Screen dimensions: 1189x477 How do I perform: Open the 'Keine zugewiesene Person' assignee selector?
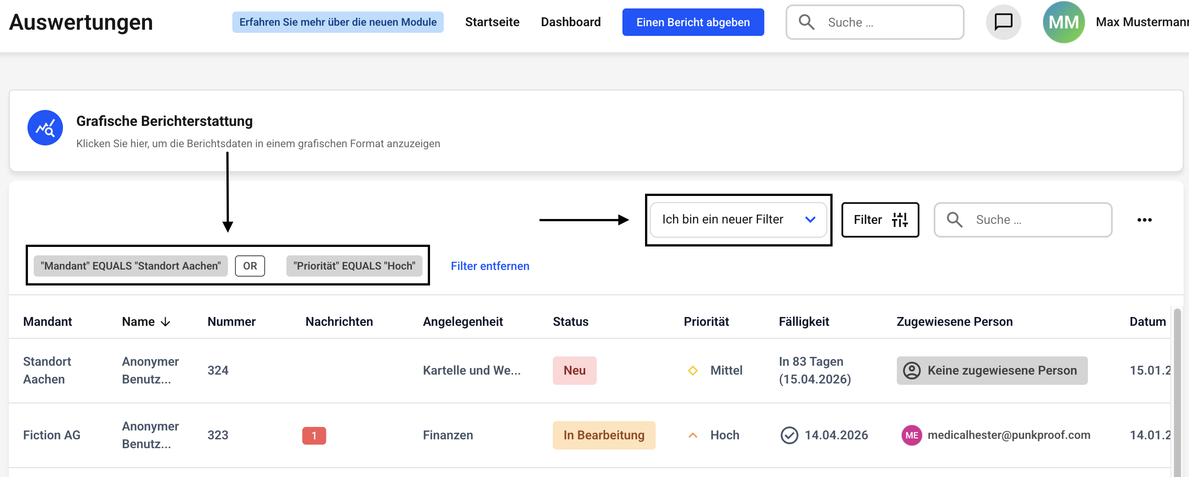991,370
